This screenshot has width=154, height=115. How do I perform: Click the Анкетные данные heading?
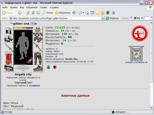pyautogui.click(x=75, y=96)
